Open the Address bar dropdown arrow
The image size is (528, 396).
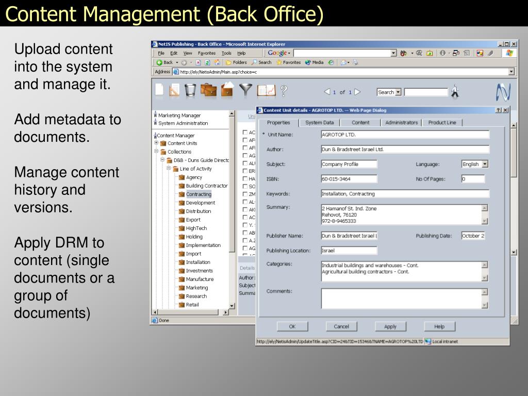(511, 71)
